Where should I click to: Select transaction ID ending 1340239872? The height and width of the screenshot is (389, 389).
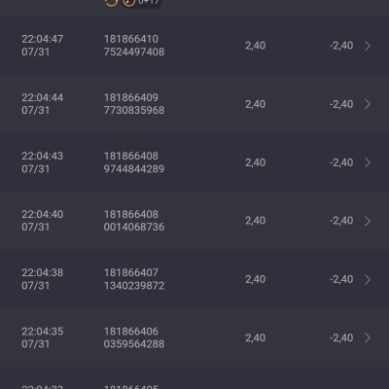click(x=134, y=279)
